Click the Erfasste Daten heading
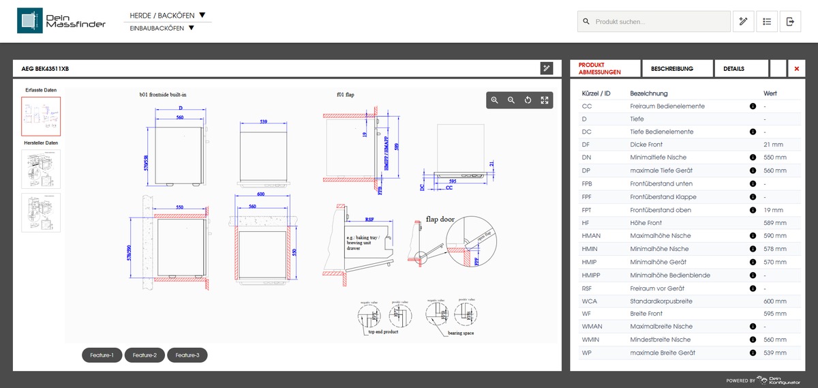This screenshot has width=818, height=388. 41,90
